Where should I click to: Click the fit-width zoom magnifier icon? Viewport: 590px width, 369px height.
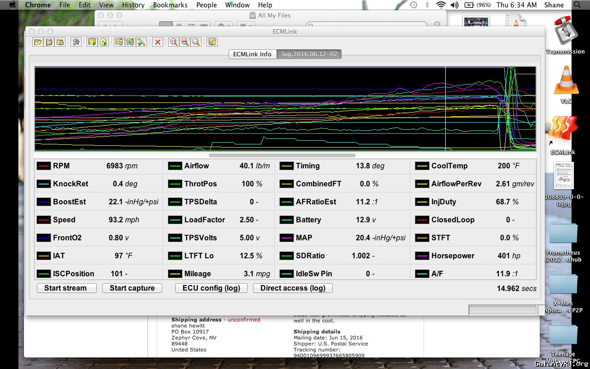[184, 42]
